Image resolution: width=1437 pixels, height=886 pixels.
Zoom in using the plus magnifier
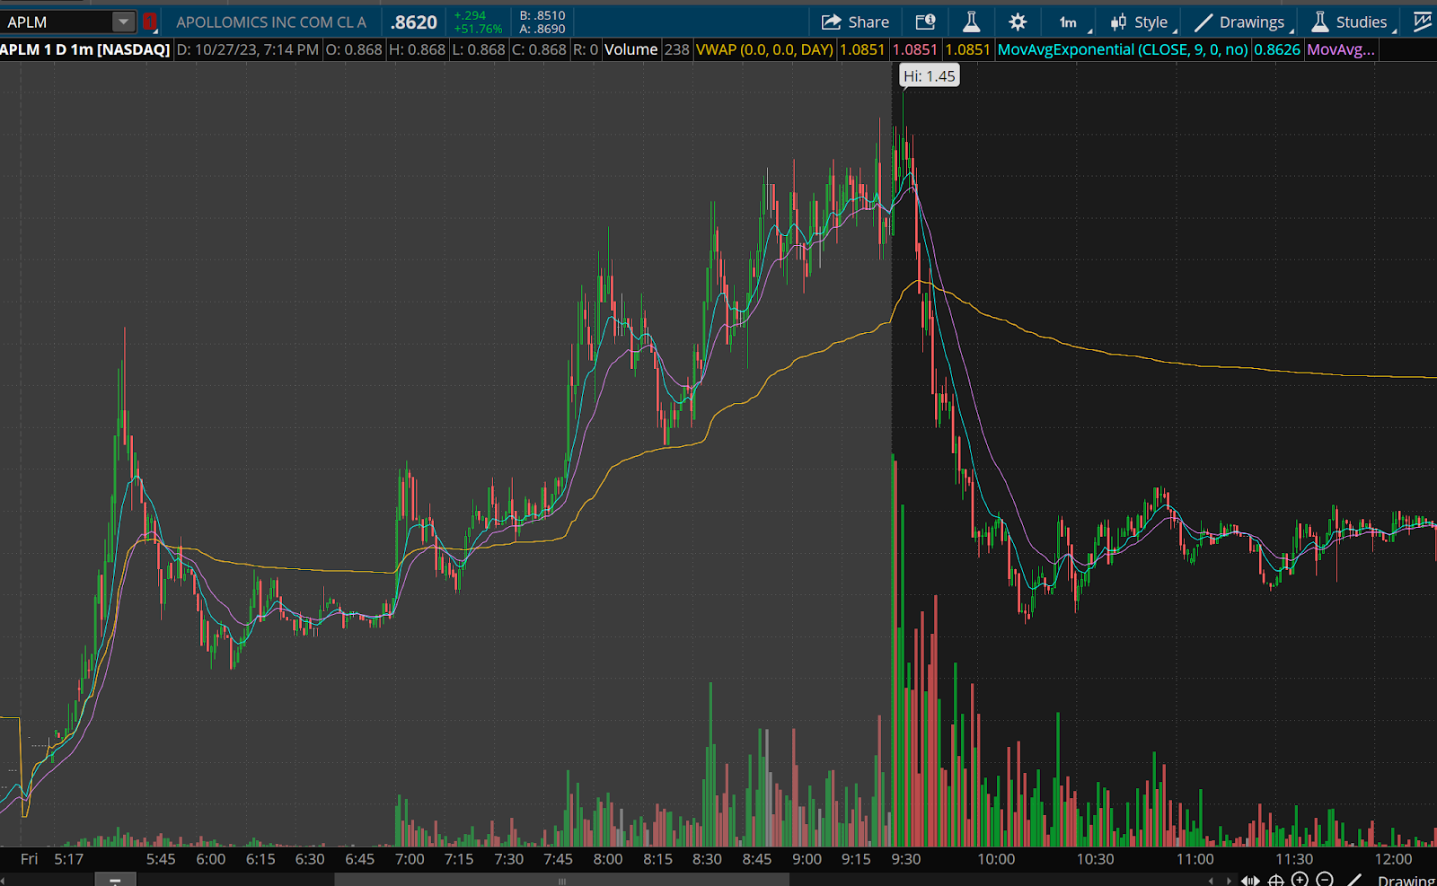click(1300, 880)
